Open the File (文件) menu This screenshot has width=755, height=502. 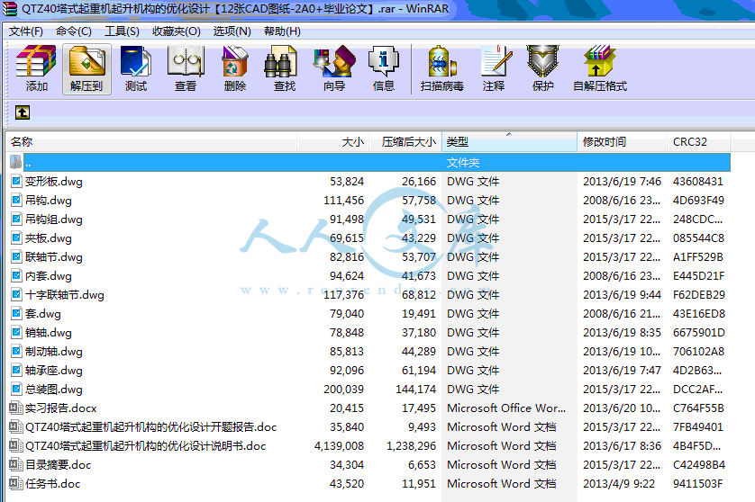(x=26, y=31)
